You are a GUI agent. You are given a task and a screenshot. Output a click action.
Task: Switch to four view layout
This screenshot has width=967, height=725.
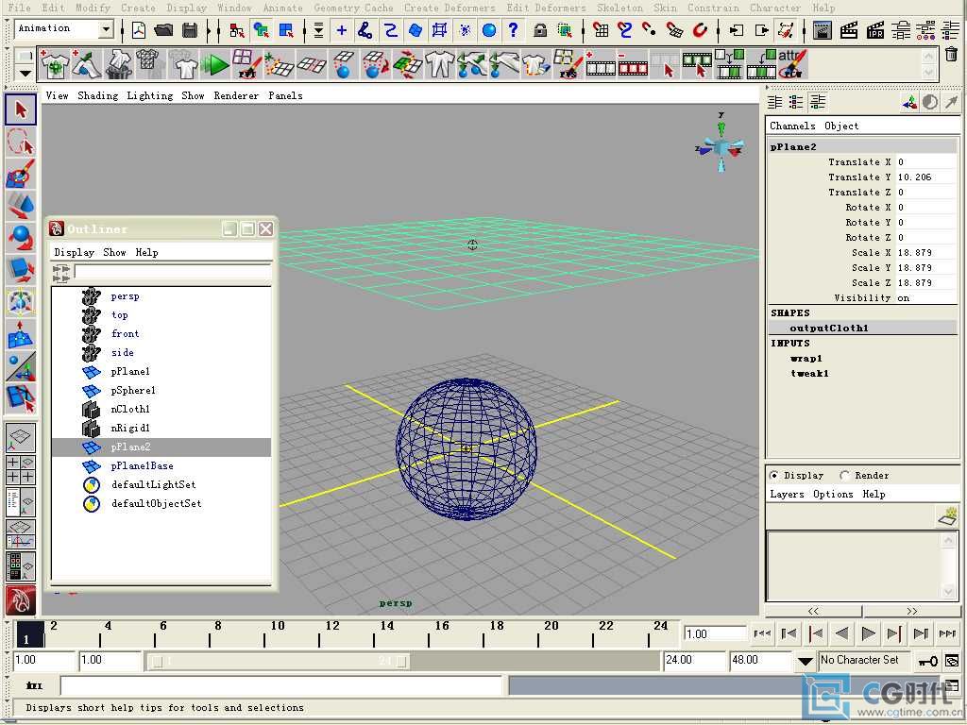pos(21,470)
